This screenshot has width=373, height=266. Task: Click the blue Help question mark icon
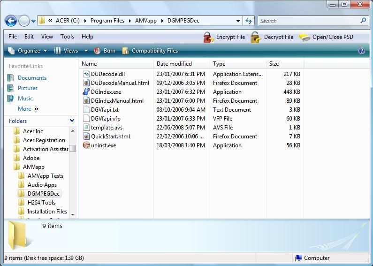(x=362, y=51)
